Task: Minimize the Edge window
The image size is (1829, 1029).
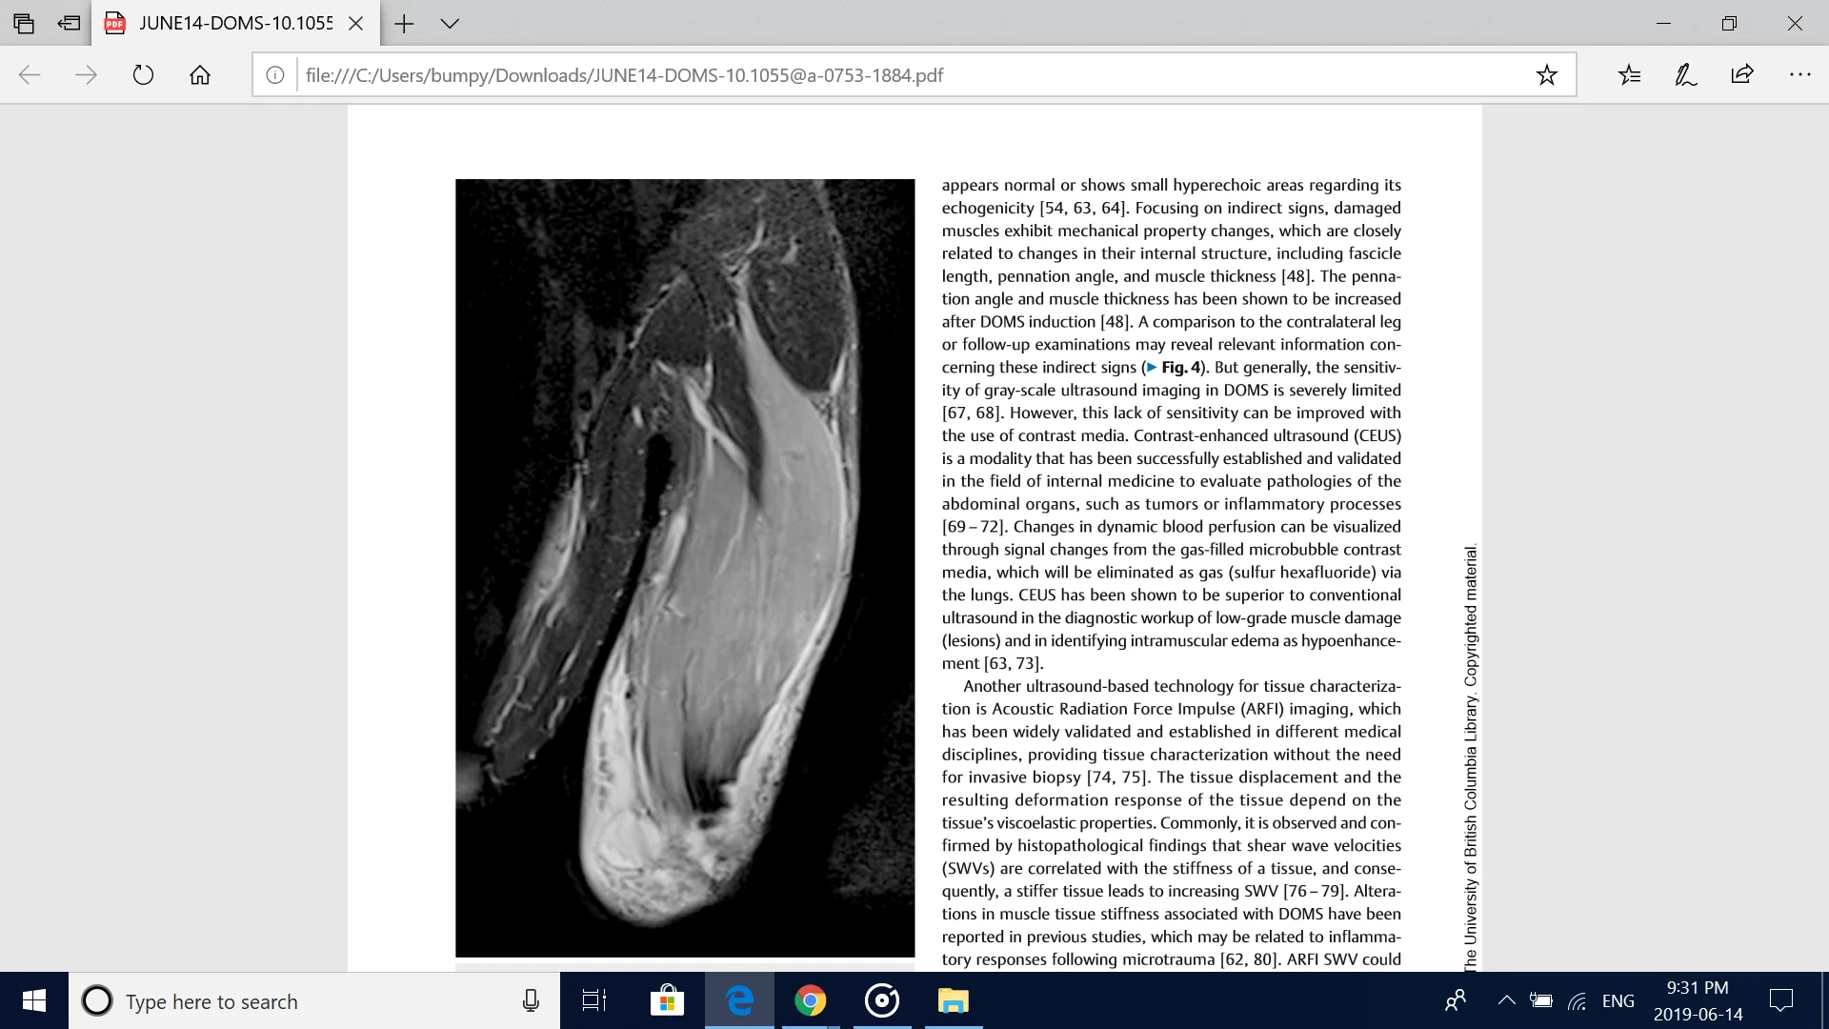Action: [x=1663, y=23]
